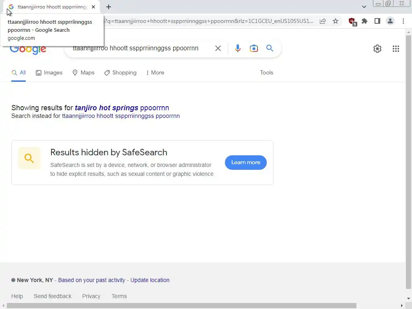Share this page icon in address bar
This screenshot has height=309, width=412.
point(323,21)
